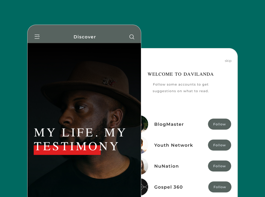The height and width of the screenshot is (197, 265).
Task: Select the BlogMaster account name
Action: tap(169, 124)
